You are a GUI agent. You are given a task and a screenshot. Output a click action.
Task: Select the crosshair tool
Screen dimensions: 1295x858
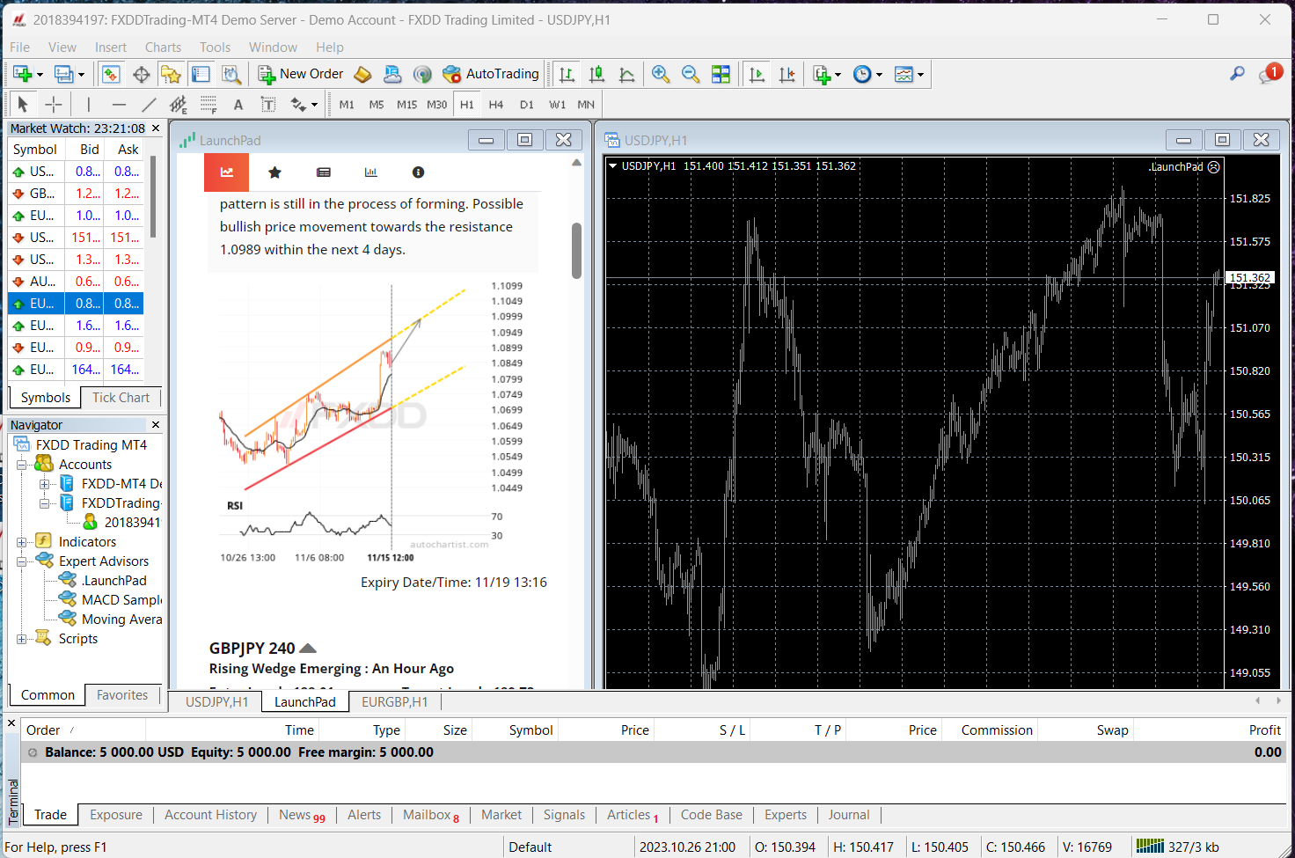(54, 105)
